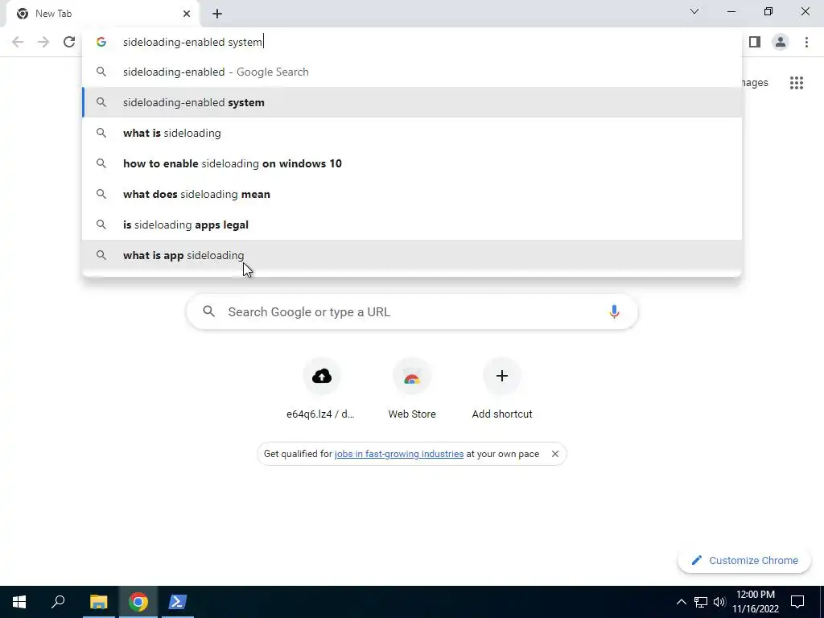824x618 pixels.
Task: Open the Windows Start menu
Action: [19, 602]
